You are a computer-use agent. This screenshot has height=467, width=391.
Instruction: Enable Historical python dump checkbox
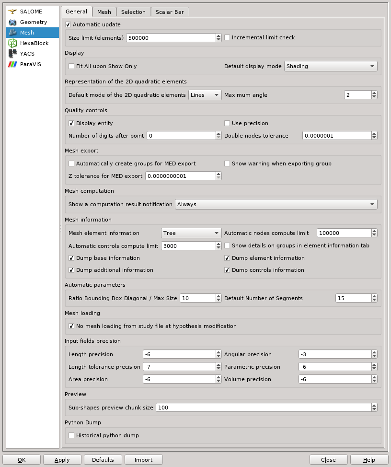click(x=71, y=435)
